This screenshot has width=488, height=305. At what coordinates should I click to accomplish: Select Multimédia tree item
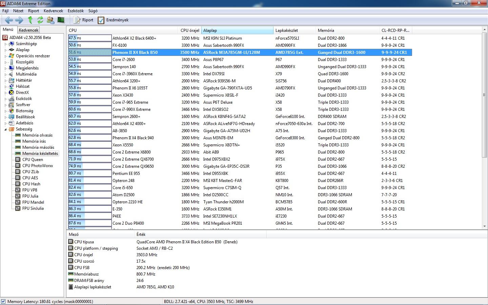coord(26,74)
